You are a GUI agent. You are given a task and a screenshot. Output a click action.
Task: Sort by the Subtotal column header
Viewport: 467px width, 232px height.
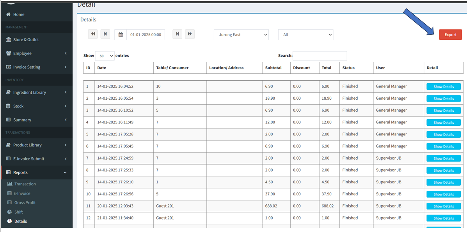tap(276, 68)
